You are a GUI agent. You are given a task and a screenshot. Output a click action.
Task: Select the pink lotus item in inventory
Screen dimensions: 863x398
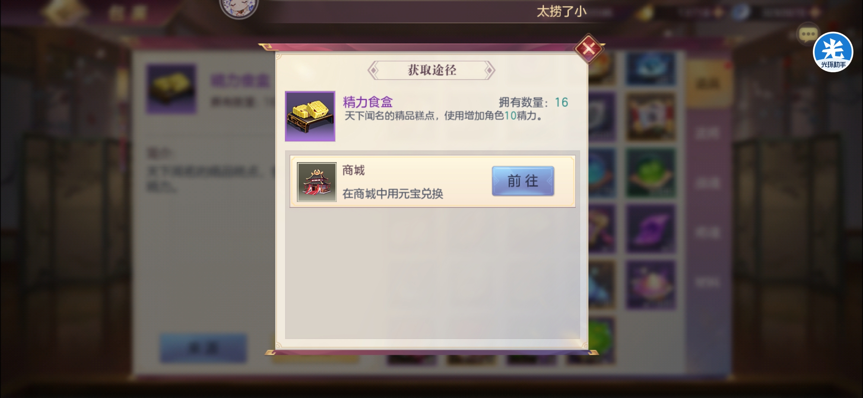tap(651, 285)
